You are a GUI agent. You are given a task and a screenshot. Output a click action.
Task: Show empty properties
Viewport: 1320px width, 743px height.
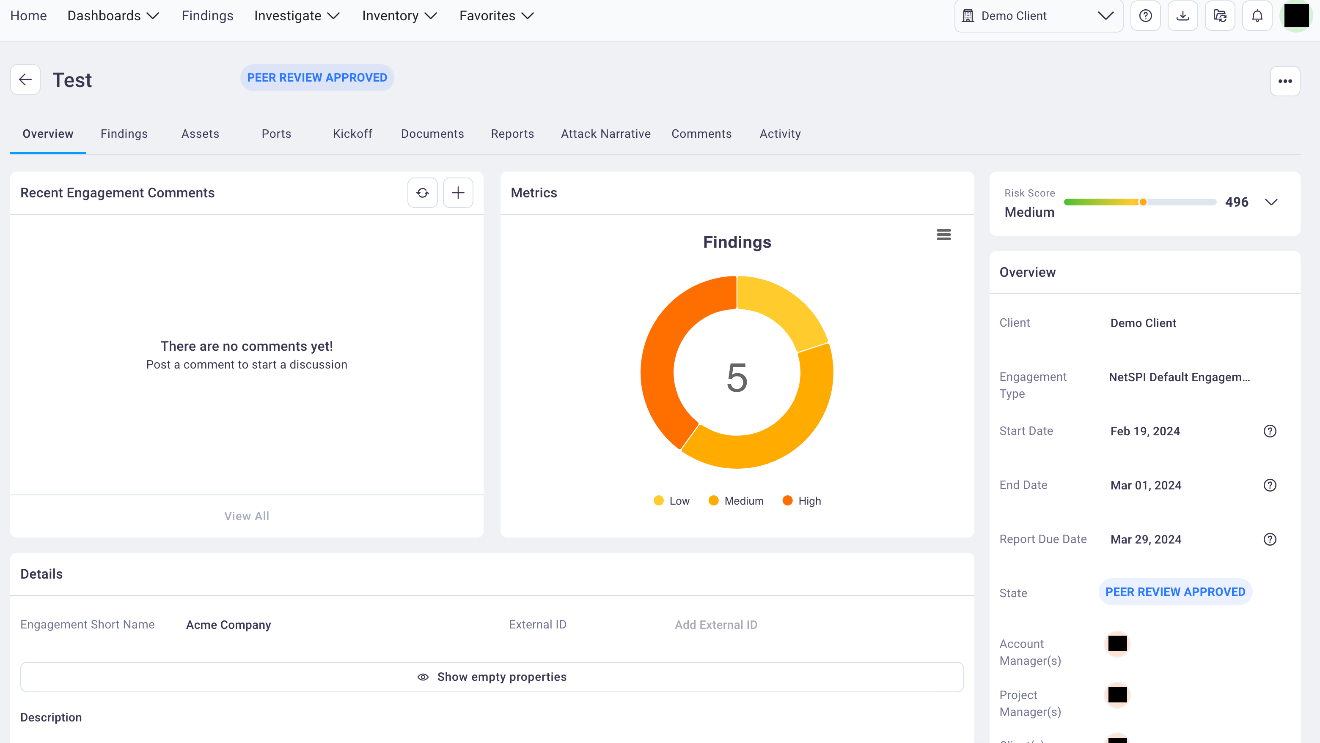[x=492, y=677]
